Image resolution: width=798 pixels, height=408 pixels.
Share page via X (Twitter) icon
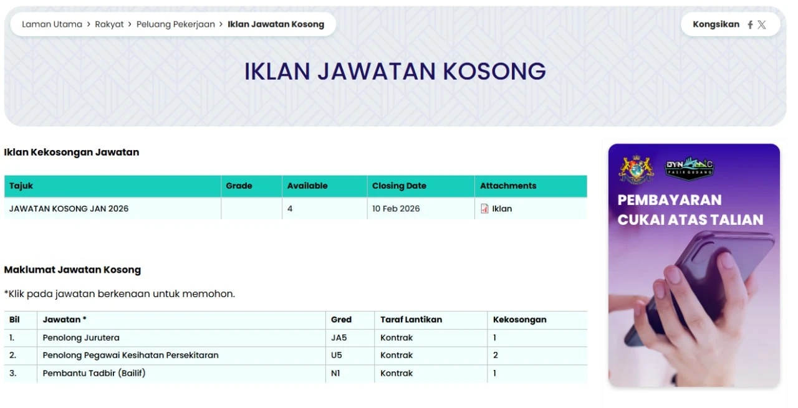(x=762, y=25)
